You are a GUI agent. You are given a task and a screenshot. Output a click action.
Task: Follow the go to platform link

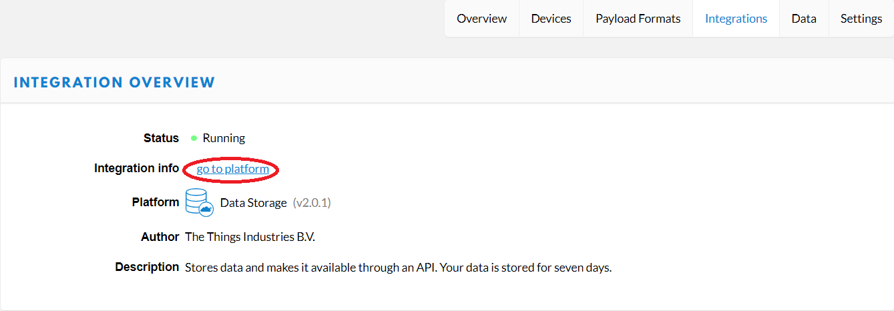(x=233, y=169)
